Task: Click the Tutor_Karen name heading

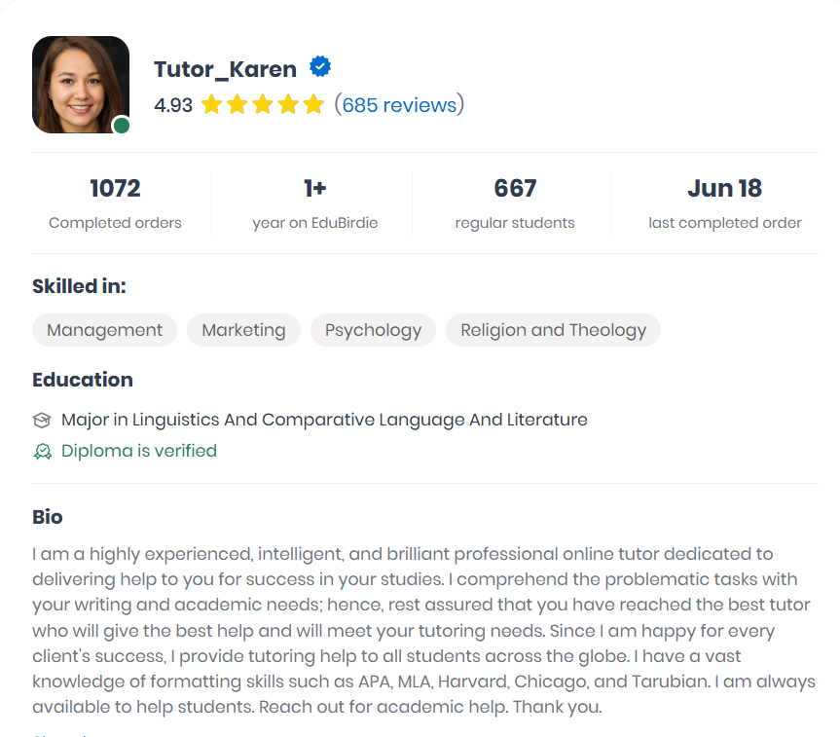Action: 226,69
